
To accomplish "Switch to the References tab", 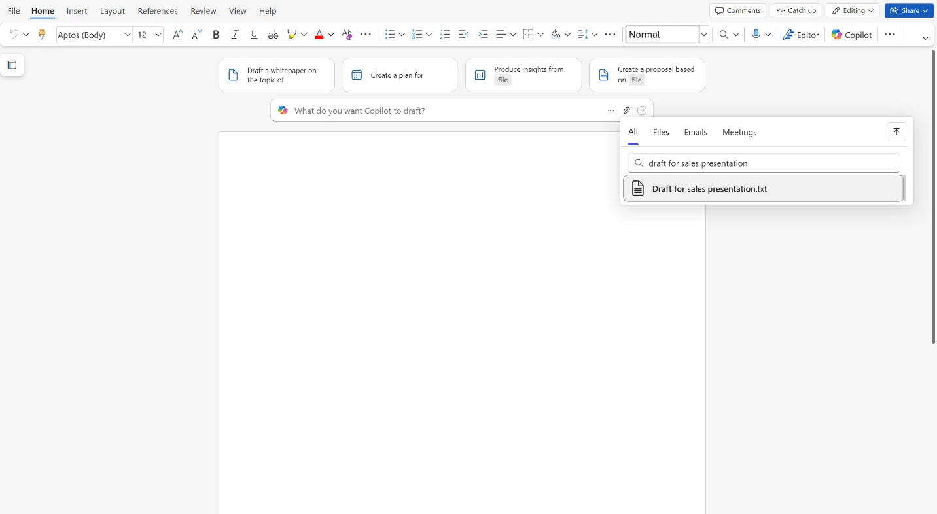I will tap(158, 11).
